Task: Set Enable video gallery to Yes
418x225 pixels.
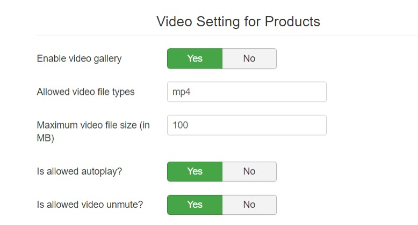Action: pos(194,58)
